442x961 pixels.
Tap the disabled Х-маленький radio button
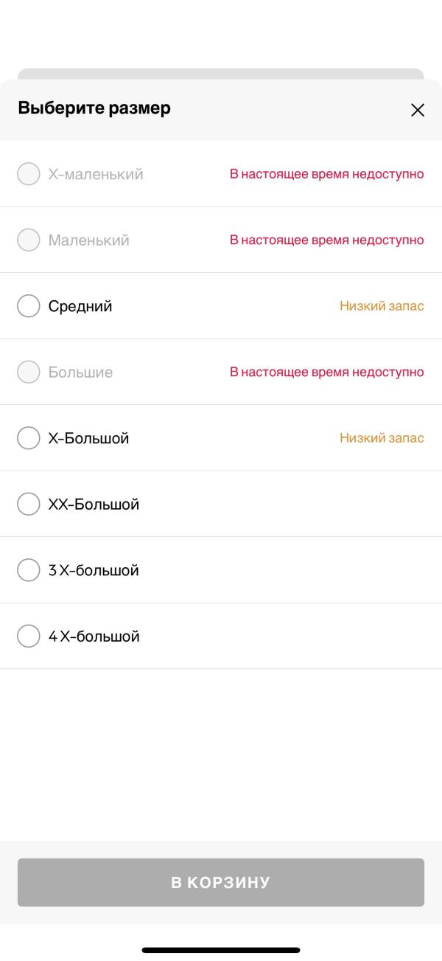click(x=28, y=174)
